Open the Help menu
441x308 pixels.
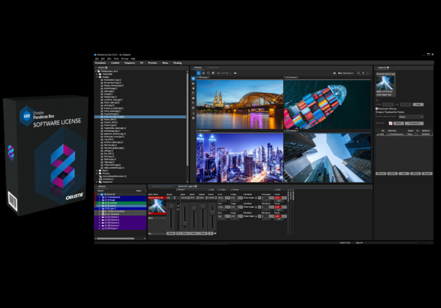click(133, 59)
